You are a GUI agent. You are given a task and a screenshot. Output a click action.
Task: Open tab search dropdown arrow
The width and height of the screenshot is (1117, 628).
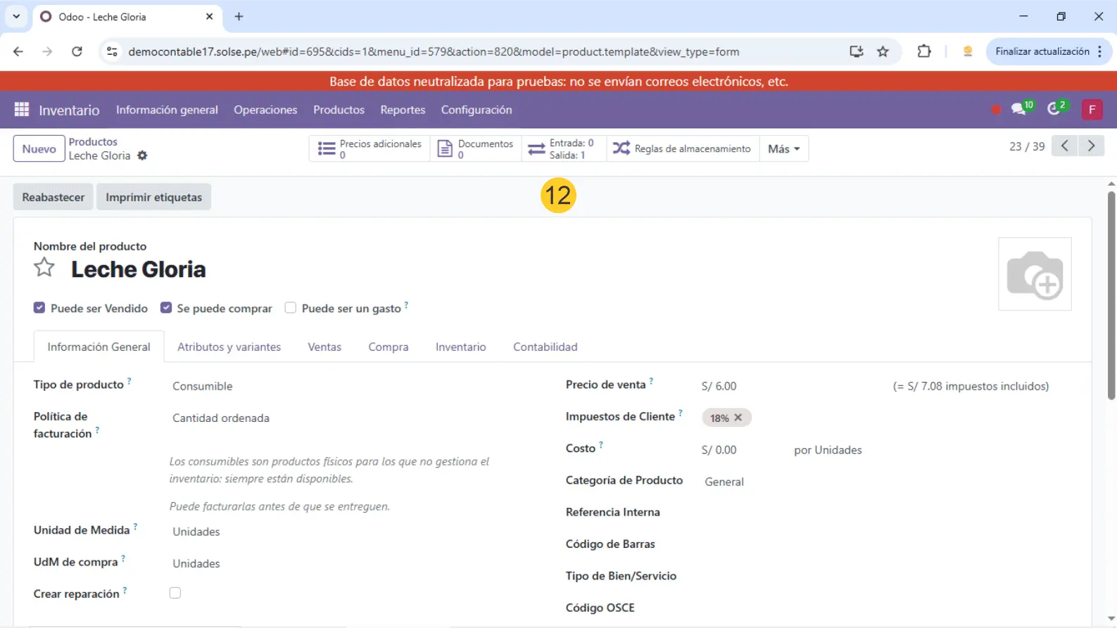click(x=16, y=16)
